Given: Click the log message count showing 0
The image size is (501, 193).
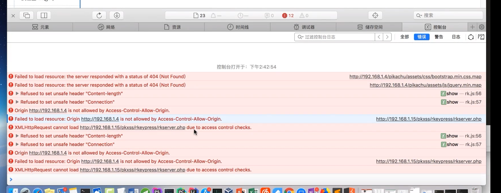Looking at the screenshot, I should pyautogui.click(x=269, y=16).
